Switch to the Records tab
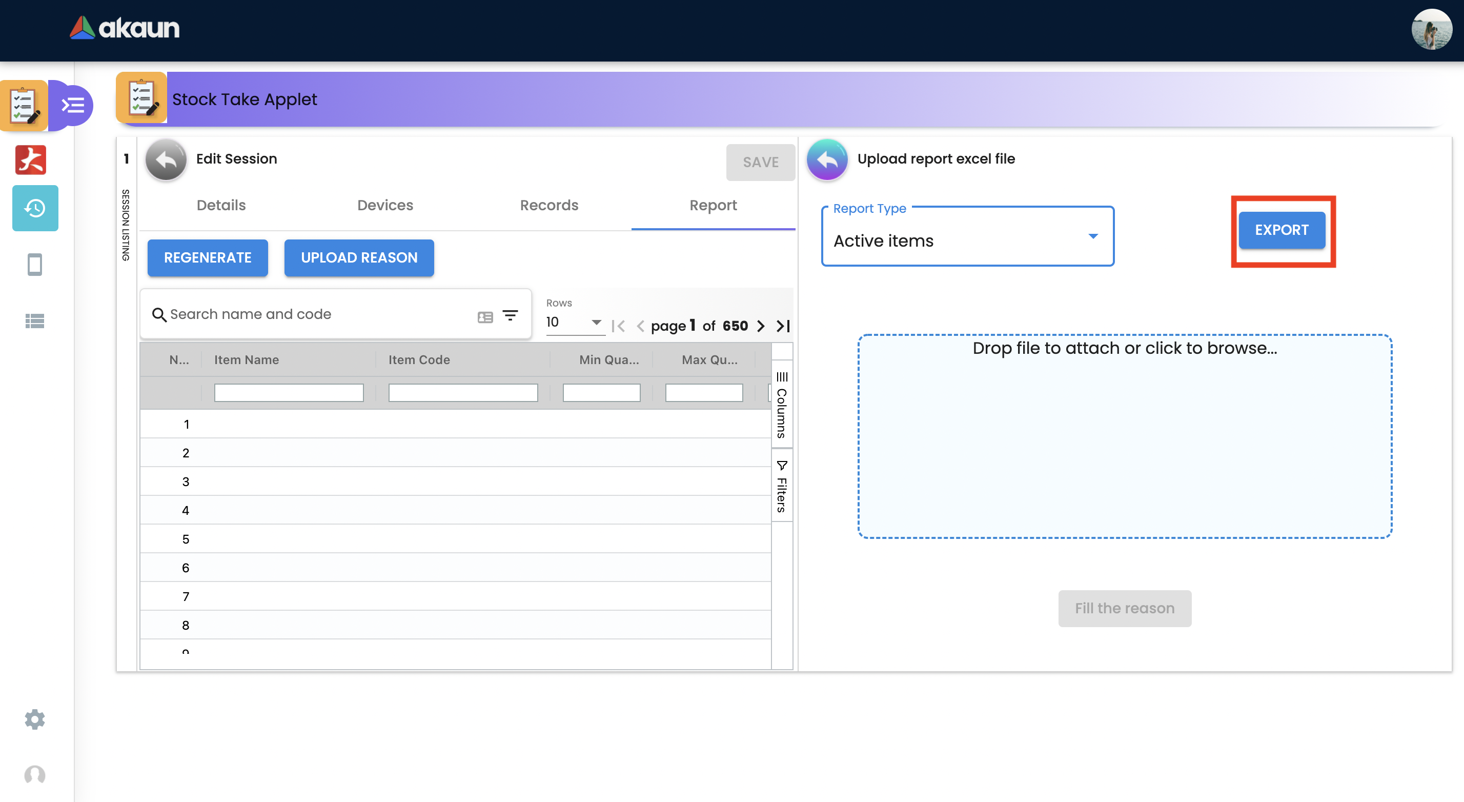The height and width of the screenshot is (802, 1464). [549, 205]
